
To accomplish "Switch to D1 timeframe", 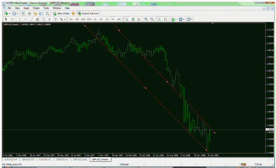I will coord(107,19).
